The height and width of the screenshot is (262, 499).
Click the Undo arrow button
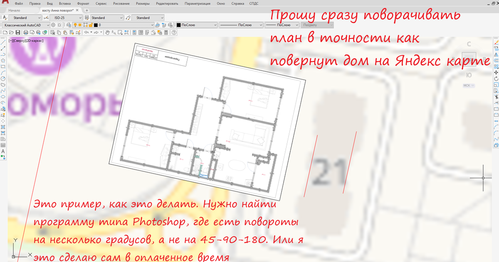(86, 32)
